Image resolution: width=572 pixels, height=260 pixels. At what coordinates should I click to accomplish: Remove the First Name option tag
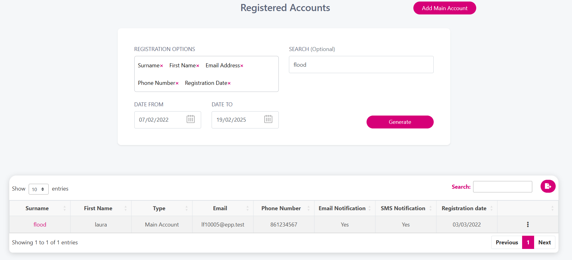pos(198,66)
